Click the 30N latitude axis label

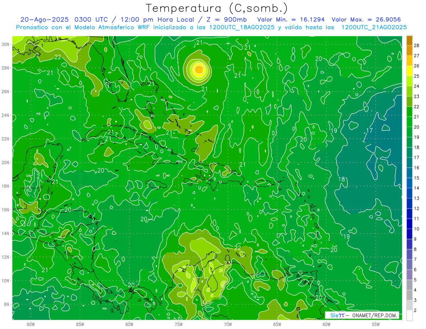pos(6,44)
